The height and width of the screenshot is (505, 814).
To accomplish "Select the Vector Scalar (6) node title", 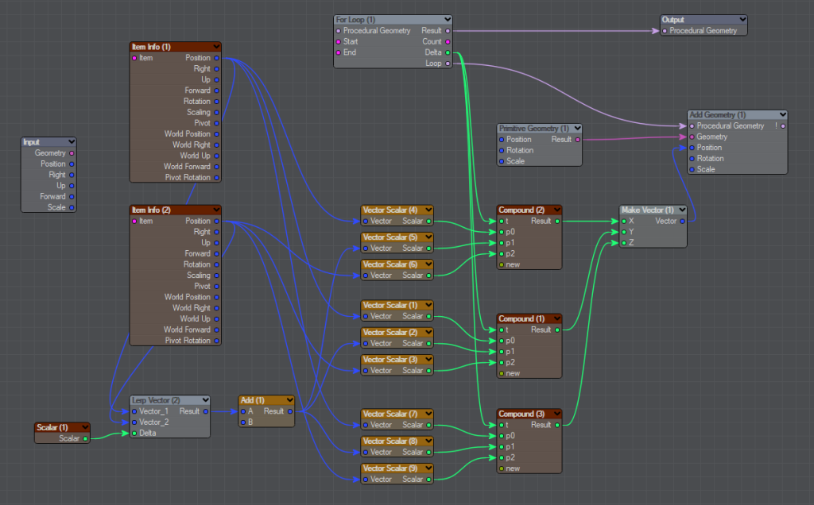I will 390,264.
